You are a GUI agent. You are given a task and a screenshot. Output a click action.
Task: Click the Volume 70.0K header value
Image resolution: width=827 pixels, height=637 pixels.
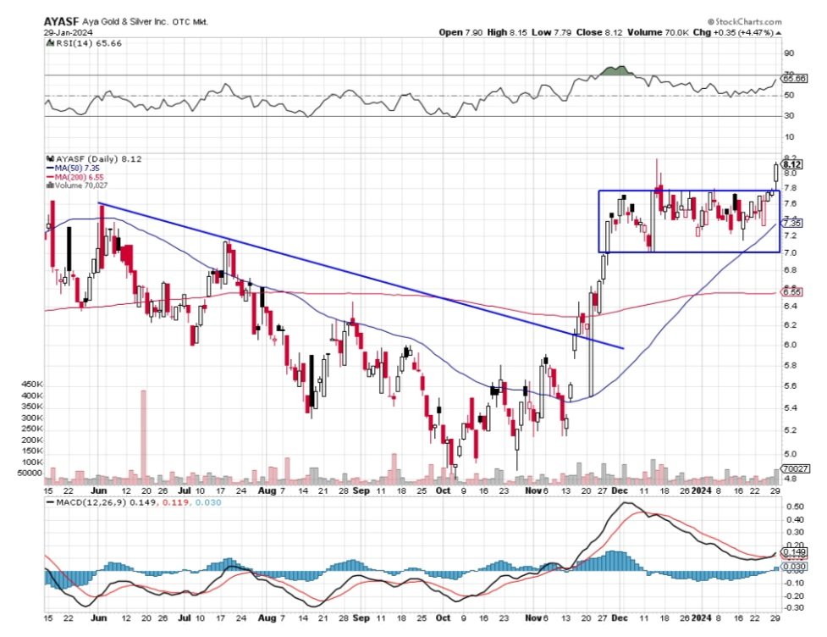coord(658,32)
